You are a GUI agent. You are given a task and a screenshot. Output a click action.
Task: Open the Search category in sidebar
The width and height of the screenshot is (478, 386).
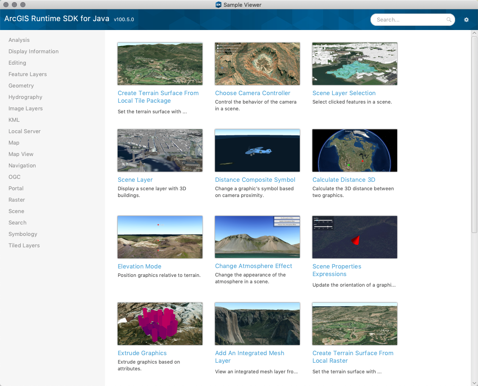pyautogui.click(x=17, y=222)
